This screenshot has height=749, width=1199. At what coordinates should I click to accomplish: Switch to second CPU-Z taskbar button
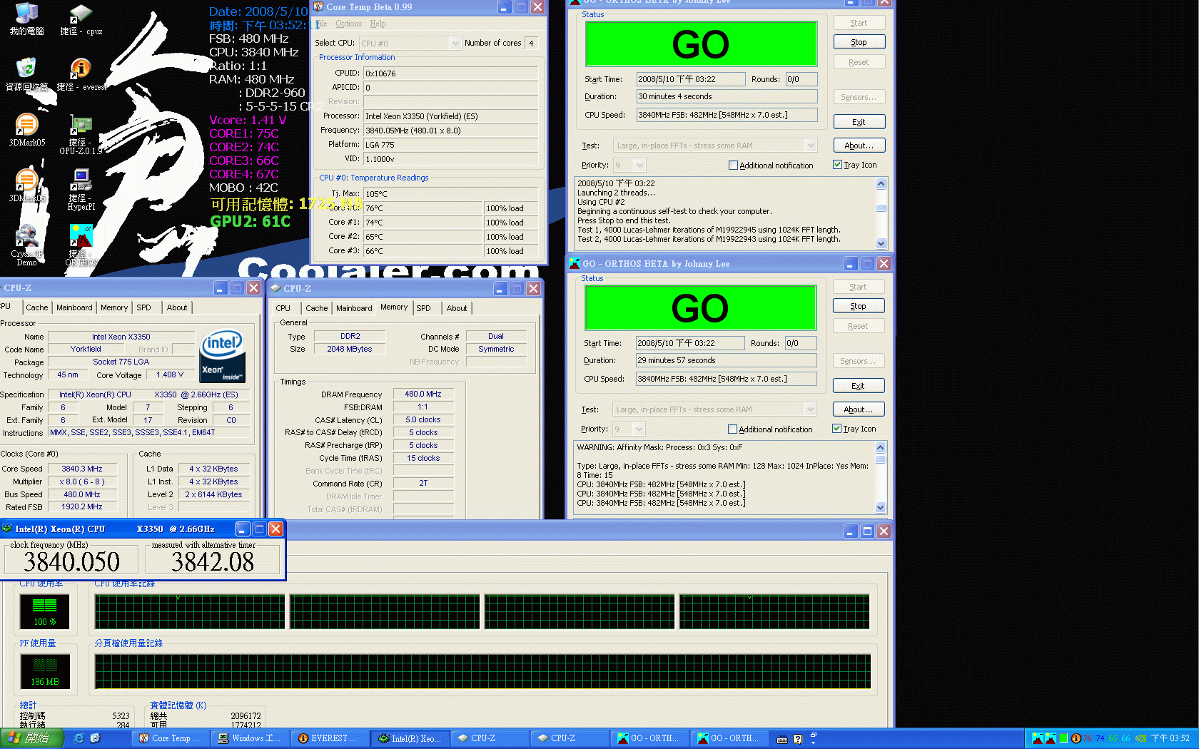coord(570,738)
